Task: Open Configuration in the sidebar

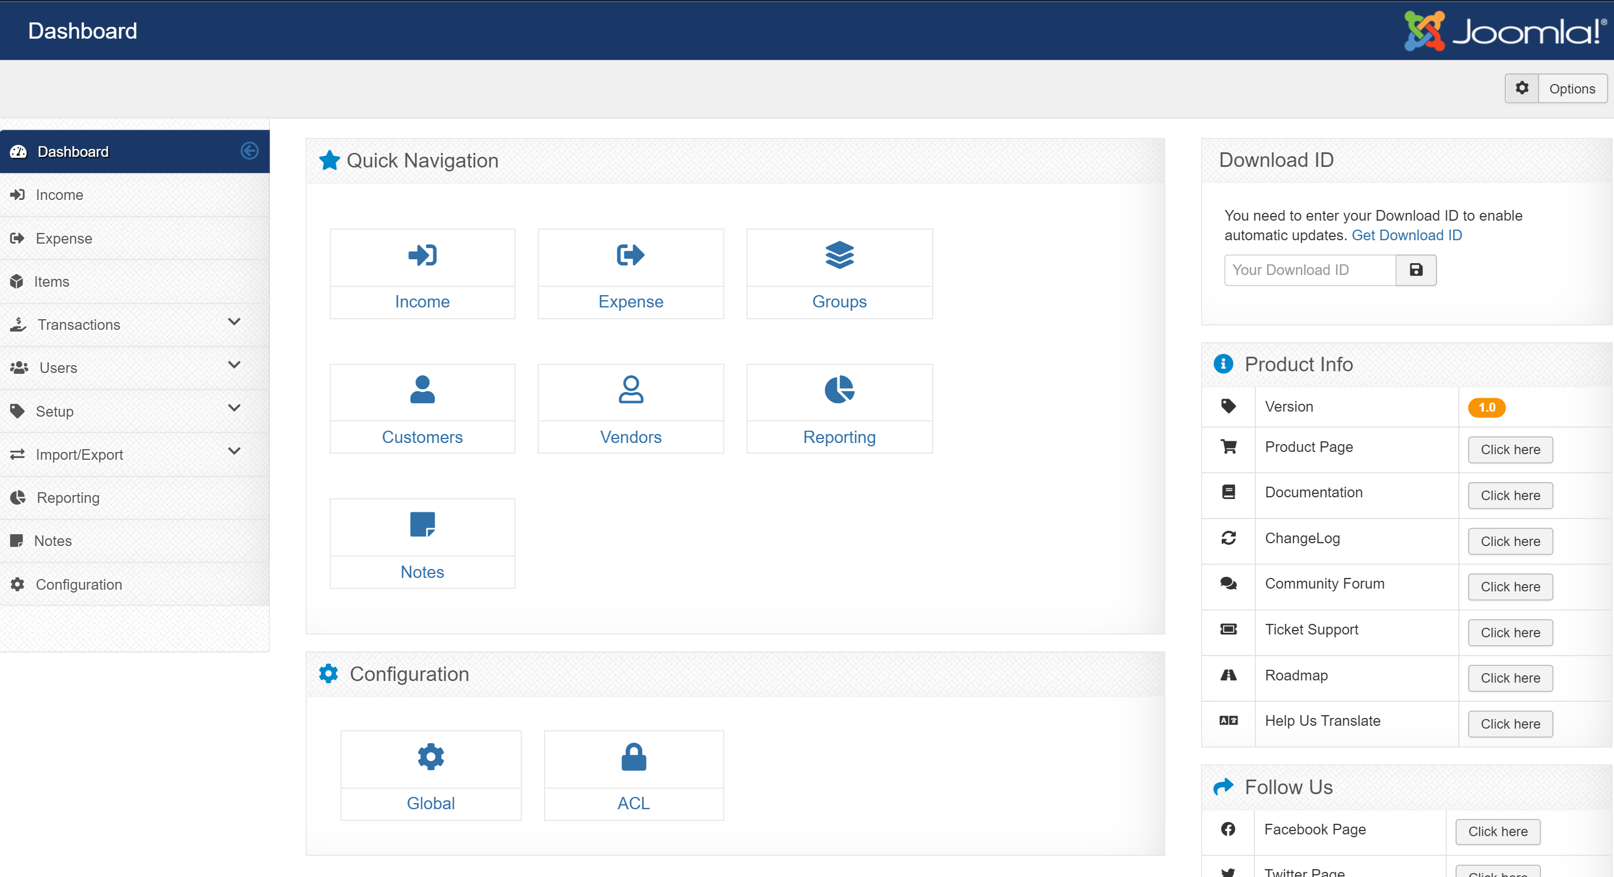Action: (134, 585)
